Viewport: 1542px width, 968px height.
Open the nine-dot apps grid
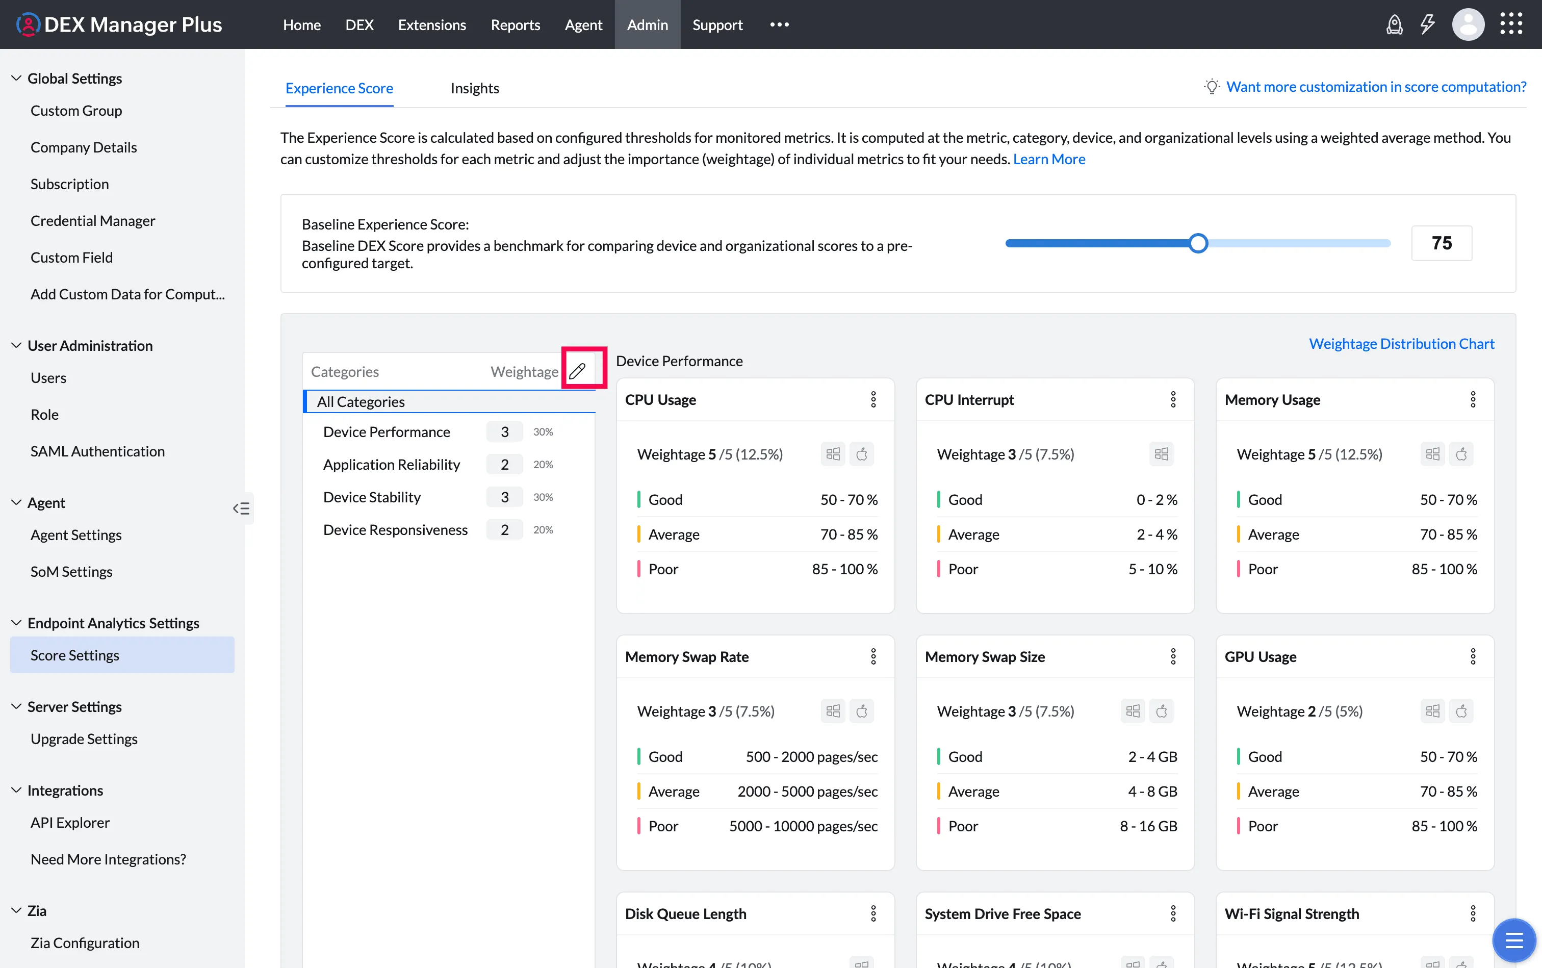[x=1511, y=23]
